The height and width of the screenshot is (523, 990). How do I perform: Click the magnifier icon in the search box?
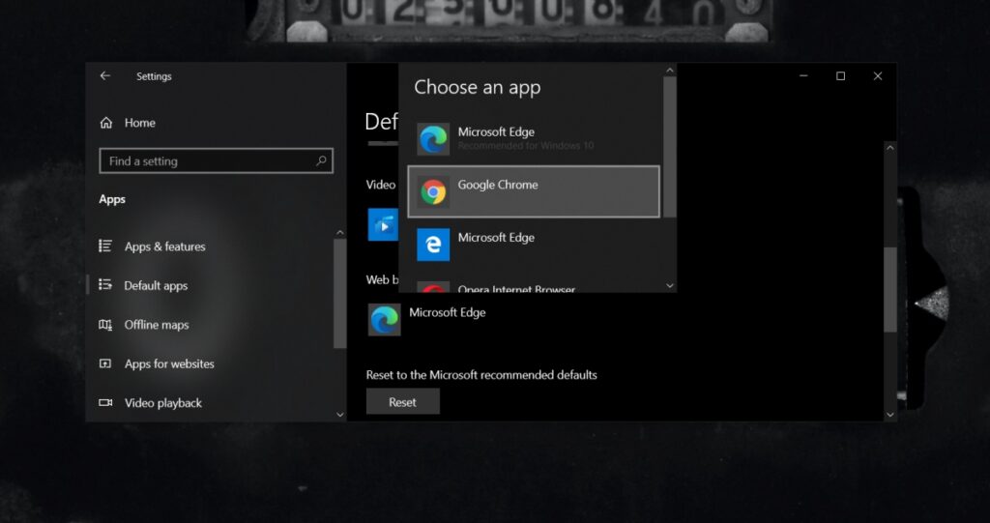click(x=321, y=161)
